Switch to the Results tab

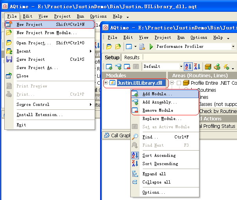click(132, 57)
